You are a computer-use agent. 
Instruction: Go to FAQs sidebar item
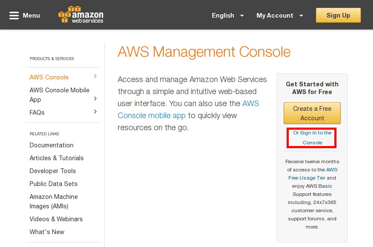(37, 113)
